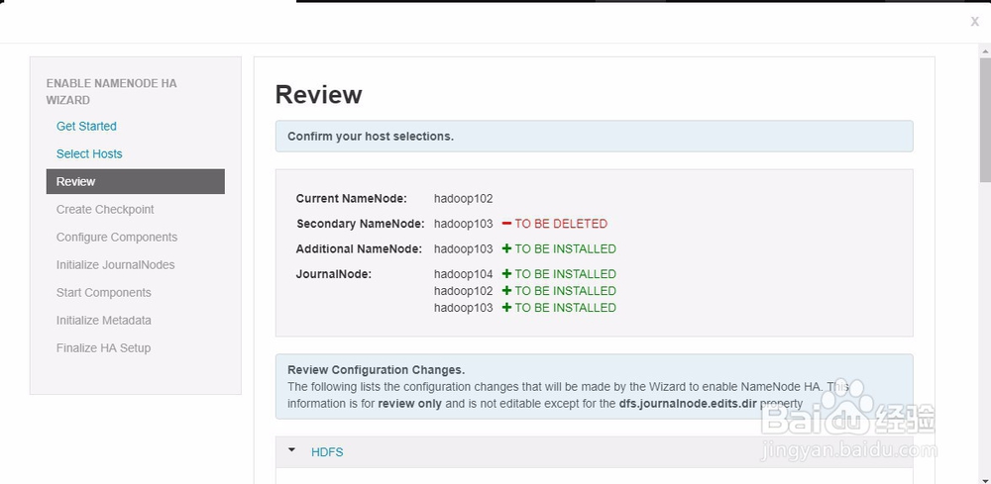The height and width of the screenshot is (484, 991).
Task: Click the minus icon for Secondary NameNode
Action: point(506,224)
